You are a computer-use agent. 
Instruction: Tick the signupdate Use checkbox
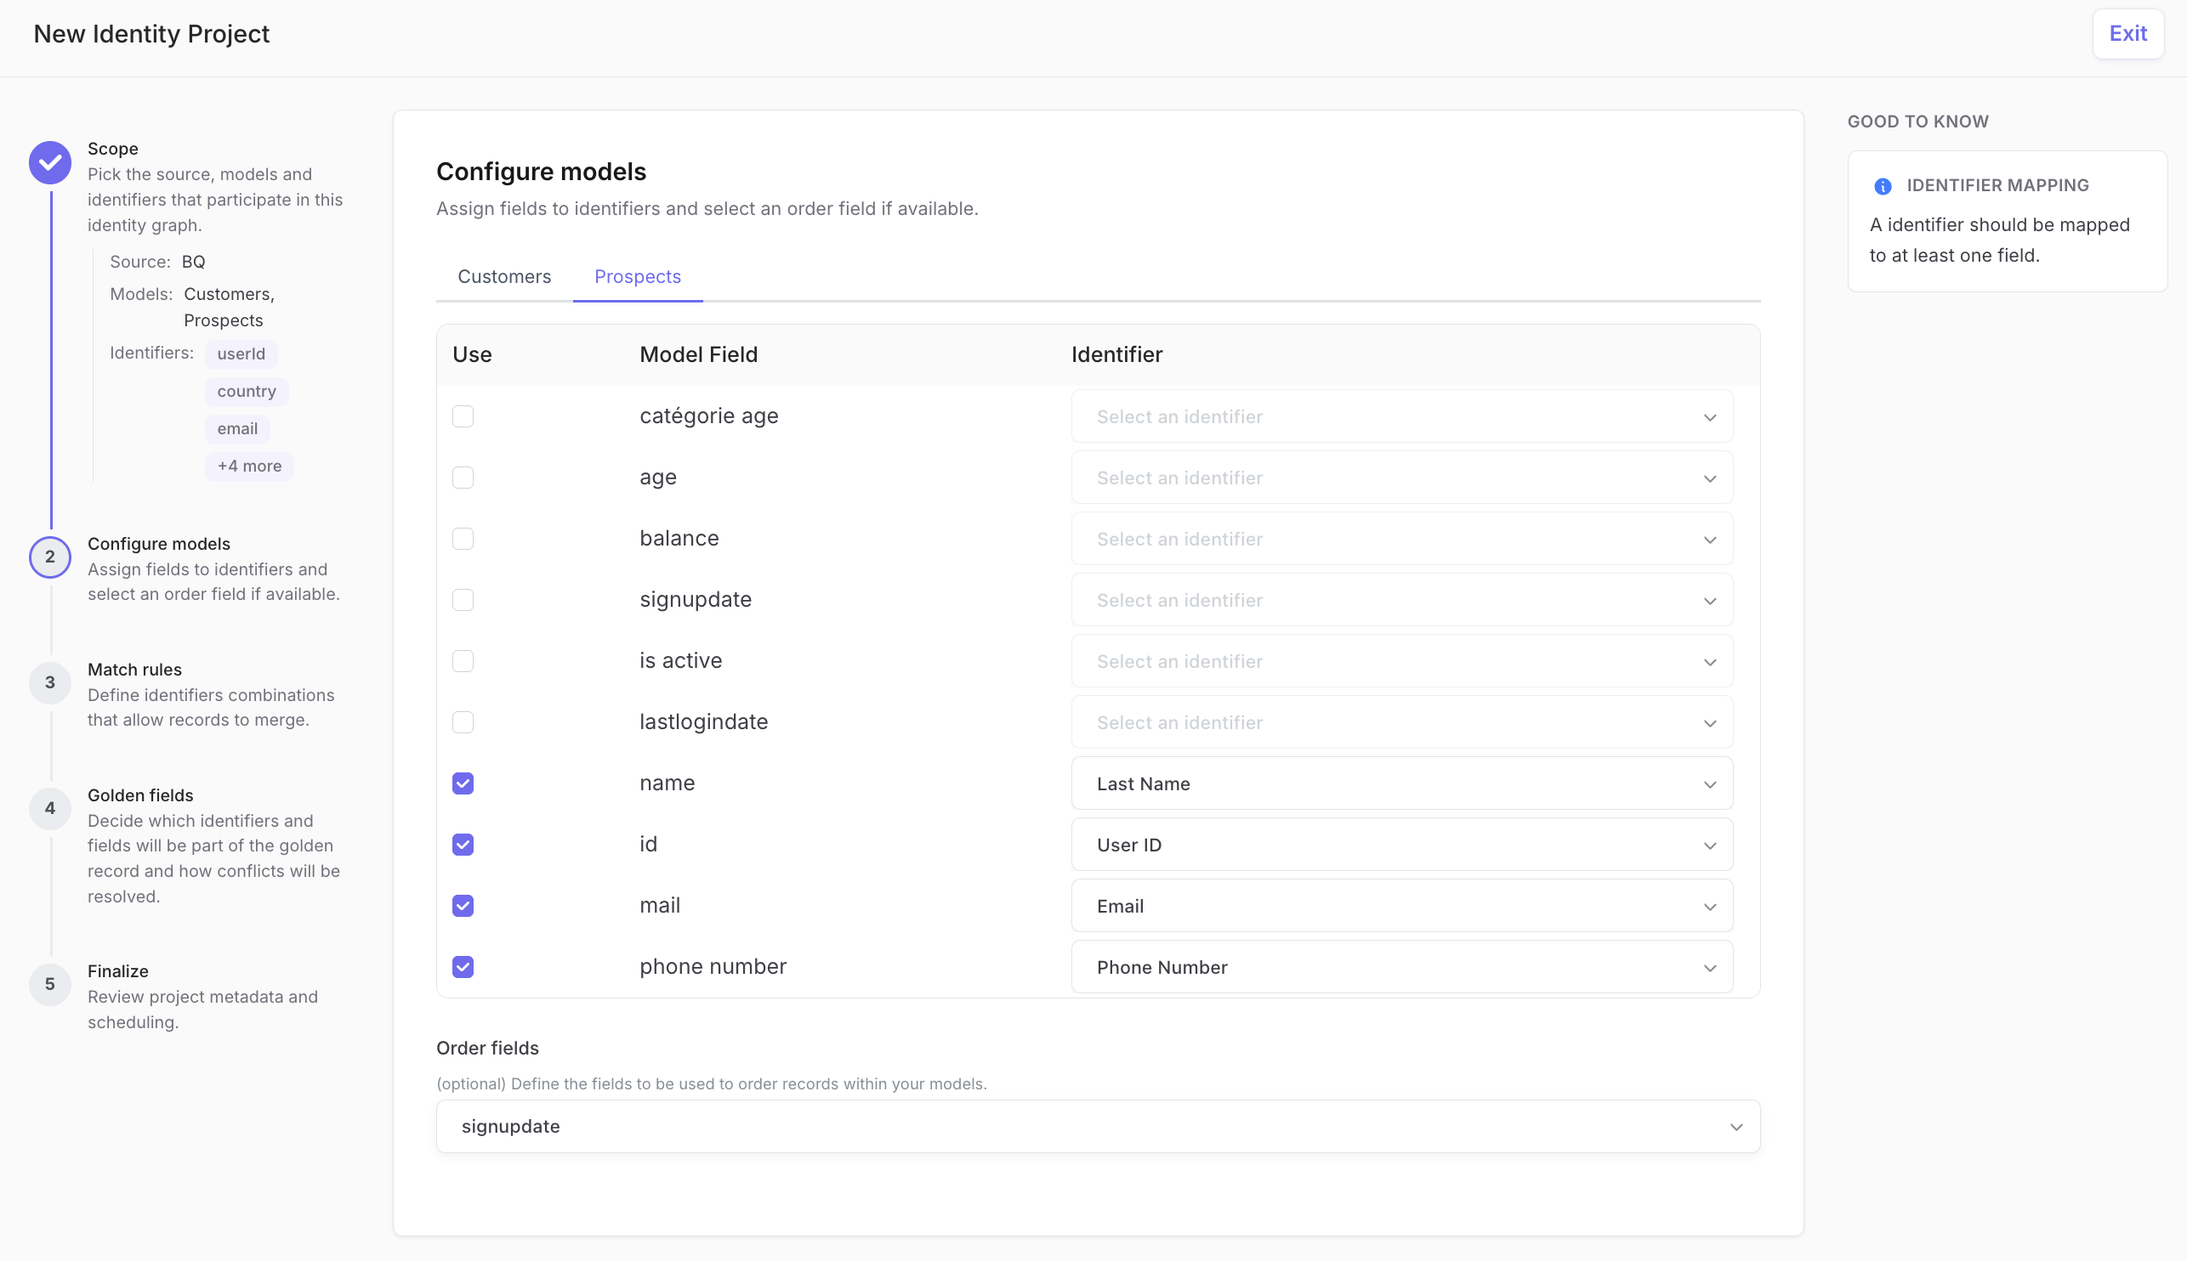[x=463, y=600]
